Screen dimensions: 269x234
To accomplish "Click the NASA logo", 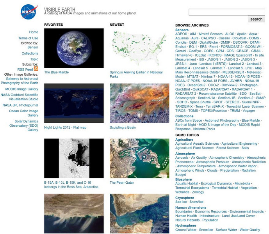I will [29, 12].
